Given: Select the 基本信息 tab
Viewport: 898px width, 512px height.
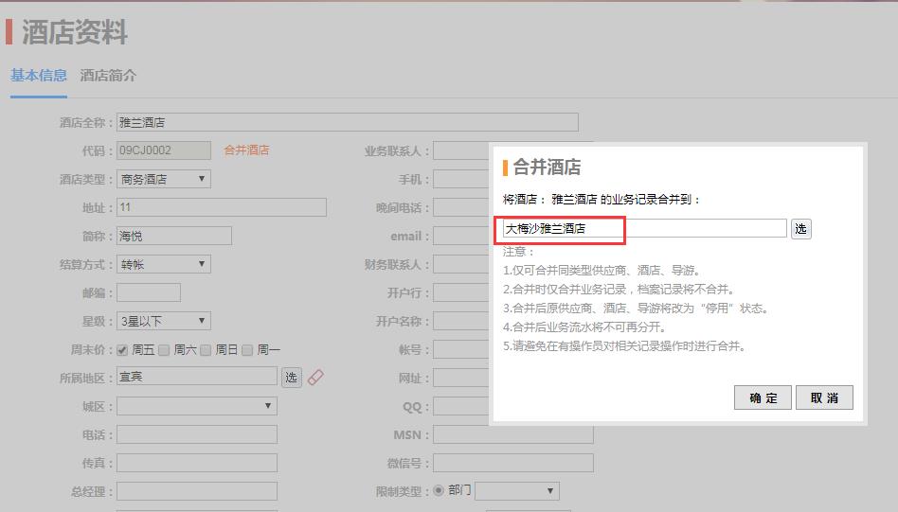Looking at the screenshot, I should pos(39,76).
